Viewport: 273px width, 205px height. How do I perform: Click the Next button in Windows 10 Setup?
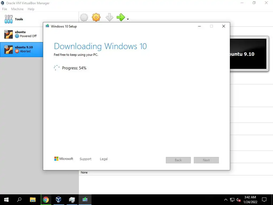pos(206,160)
